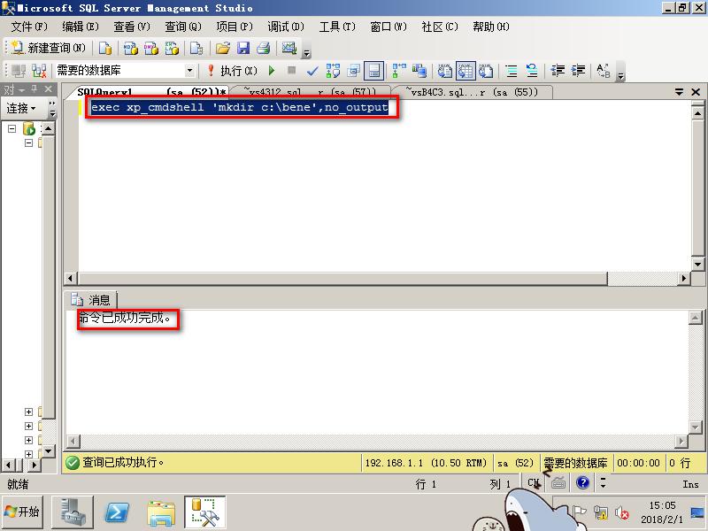Start debugging with the green arrow icon
Screen dimensions: 708x531
(271, 69)
